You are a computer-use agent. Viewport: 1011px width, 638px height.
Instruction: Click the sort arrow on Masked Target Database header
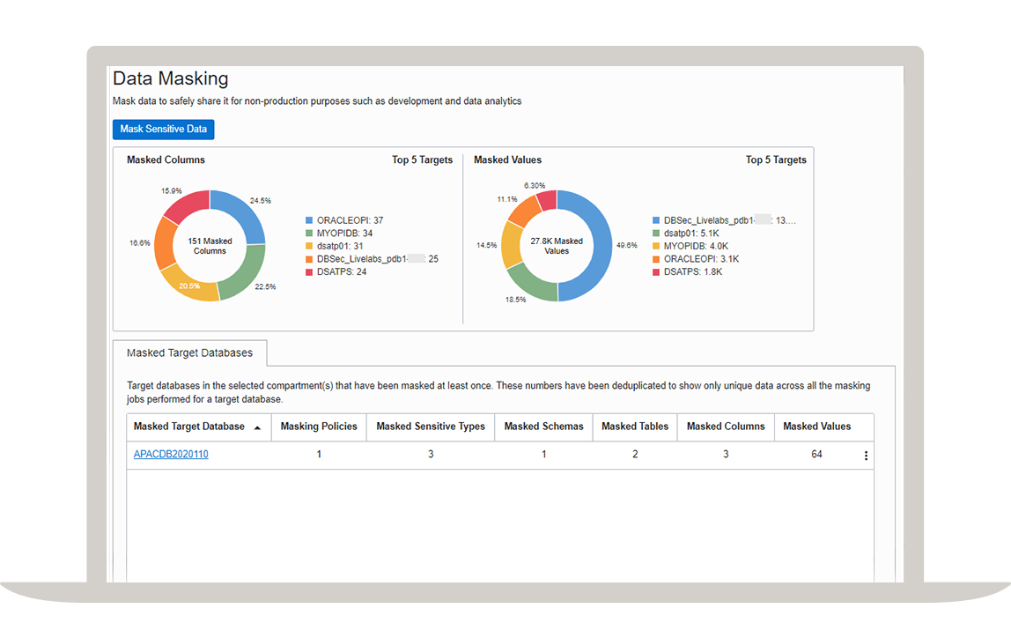pyautogui.click(x=257, y=427)
